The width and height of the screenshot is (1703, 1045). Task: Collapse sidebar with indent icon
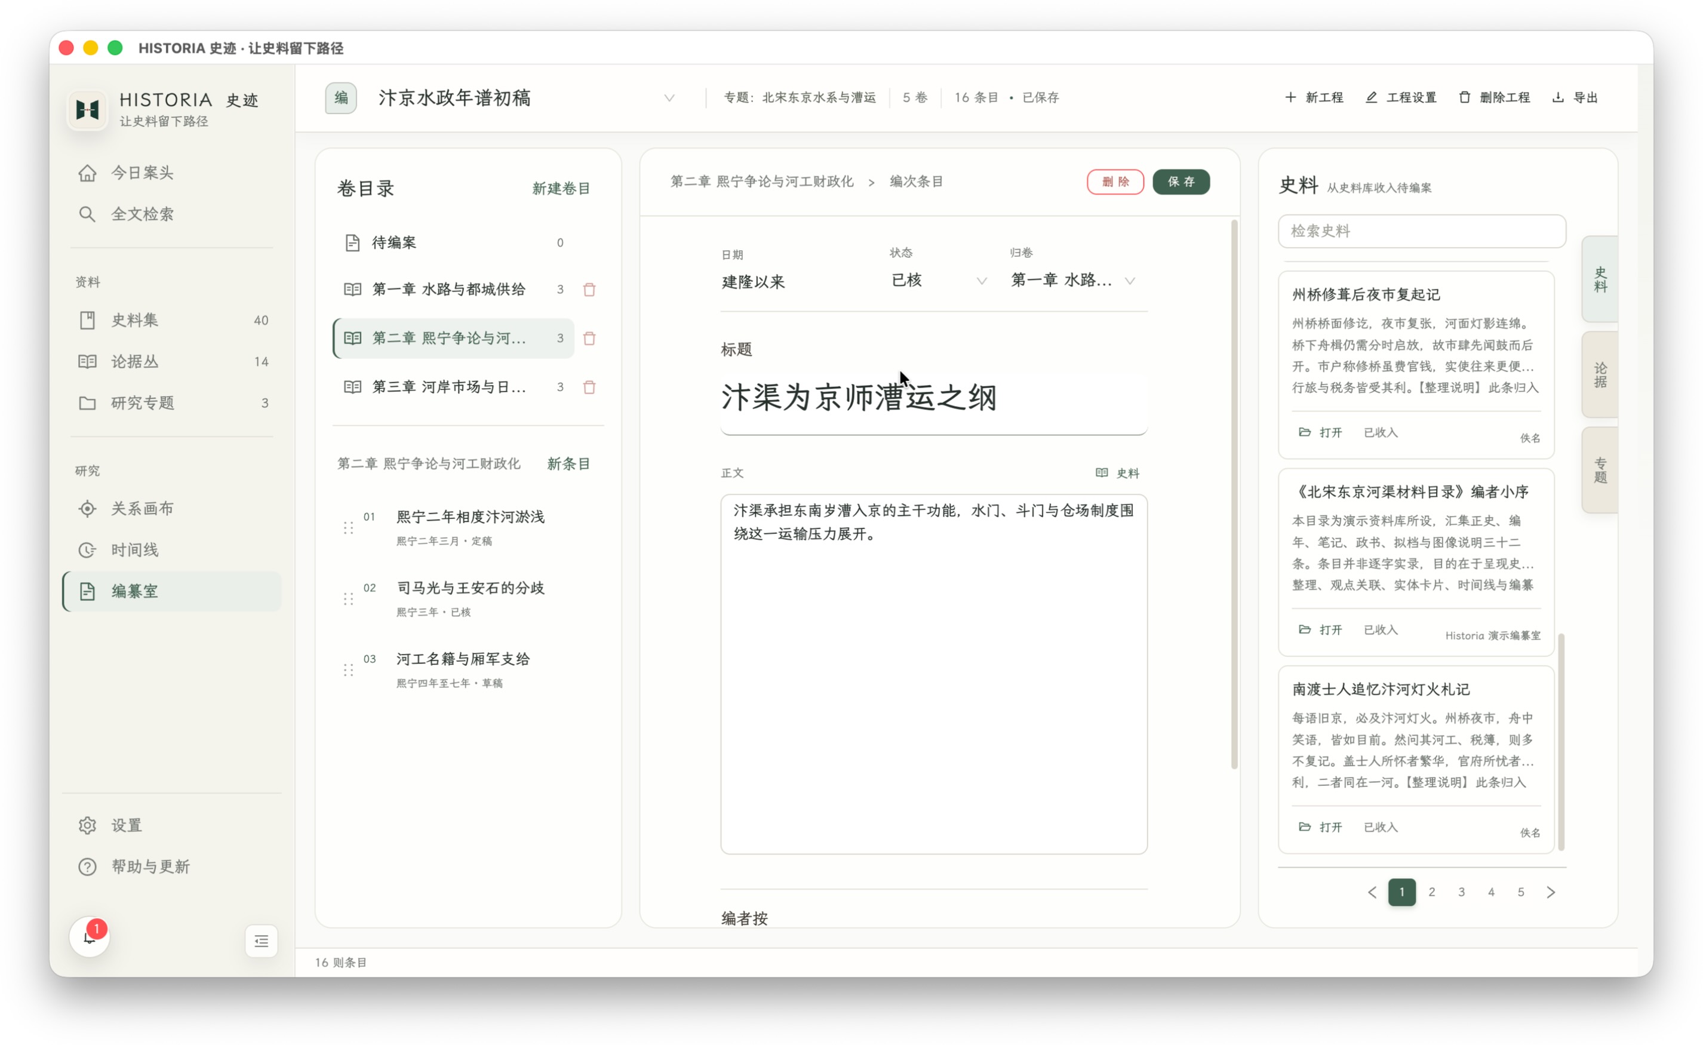pos(262,941)
